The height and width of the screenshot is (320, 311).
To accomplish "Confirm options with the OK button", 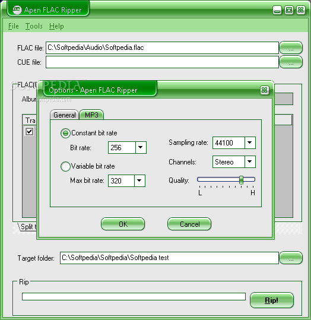I will 123,224.
